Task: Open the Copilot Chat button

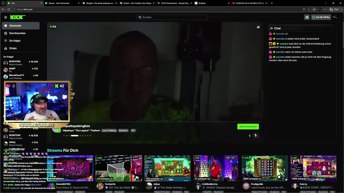Action: coord(334,9)
